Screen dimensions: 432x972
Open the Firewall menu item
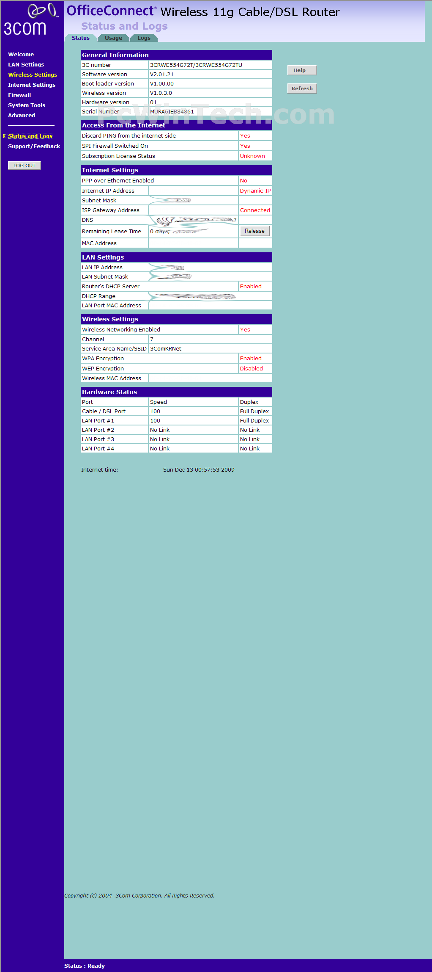point(19,95)
